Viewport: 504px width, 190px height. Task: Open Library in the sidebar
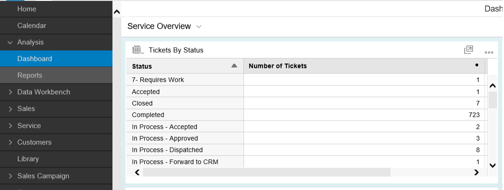click(x=56, y=159)
